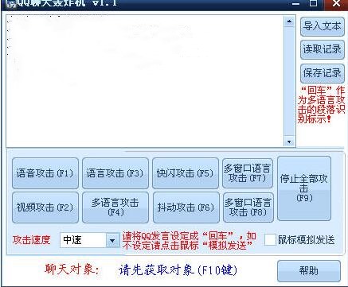The height and width of the screenshot is (287, 348).
Task: Enable 鼠标模拟发送 checkbox
Action: (x=270, y=240)
